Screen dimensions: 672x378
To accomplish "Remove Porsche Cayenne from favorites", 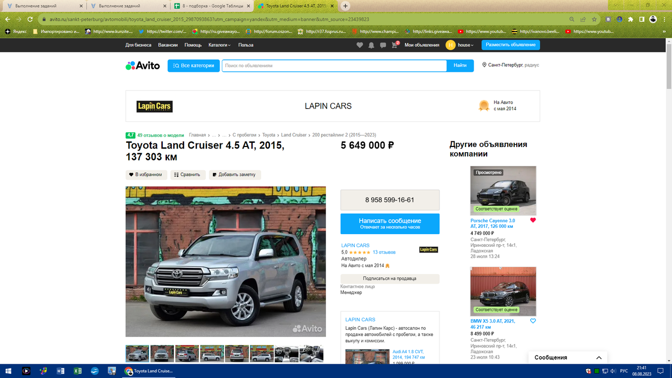I will pyautogui.click(x=533, y=220).
